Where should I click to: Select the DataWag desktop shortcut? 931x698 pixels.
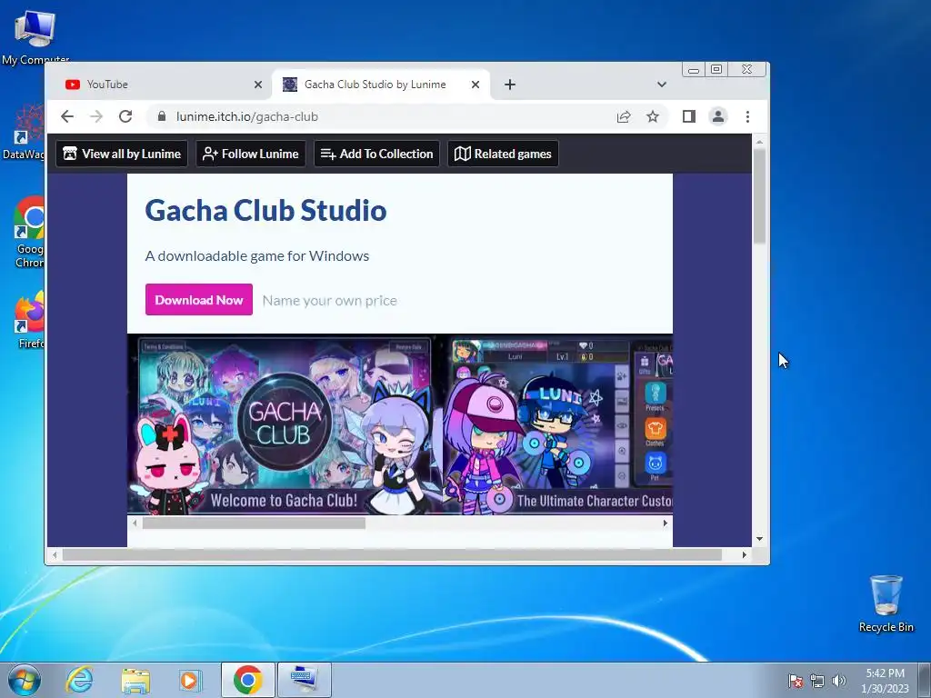24,132
